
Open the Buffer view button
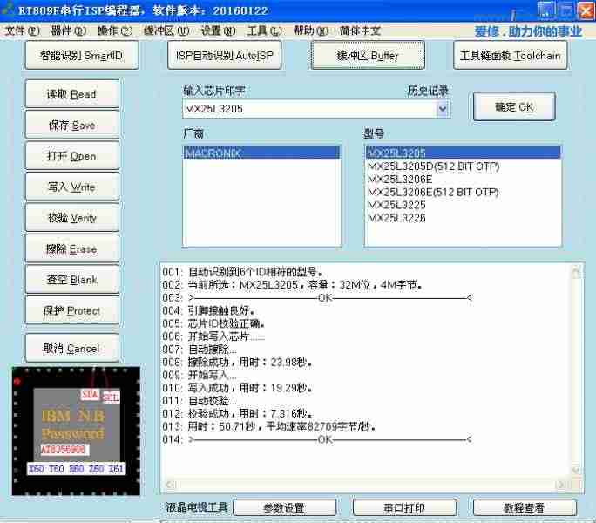[368, 56]
